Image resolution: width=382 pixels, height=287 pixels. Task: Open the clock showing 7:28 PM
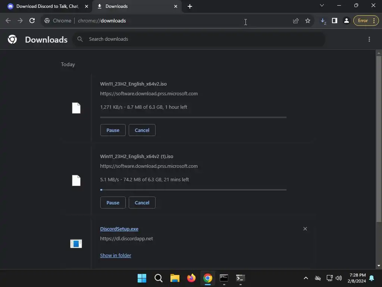(x=357, y=278)
